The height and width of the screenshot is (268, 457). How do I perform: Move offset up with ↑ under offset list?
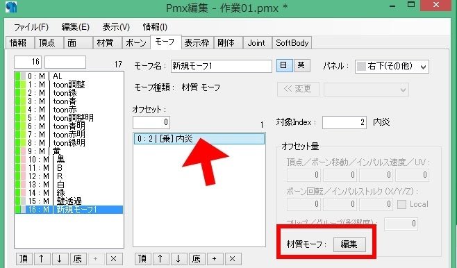160,259
